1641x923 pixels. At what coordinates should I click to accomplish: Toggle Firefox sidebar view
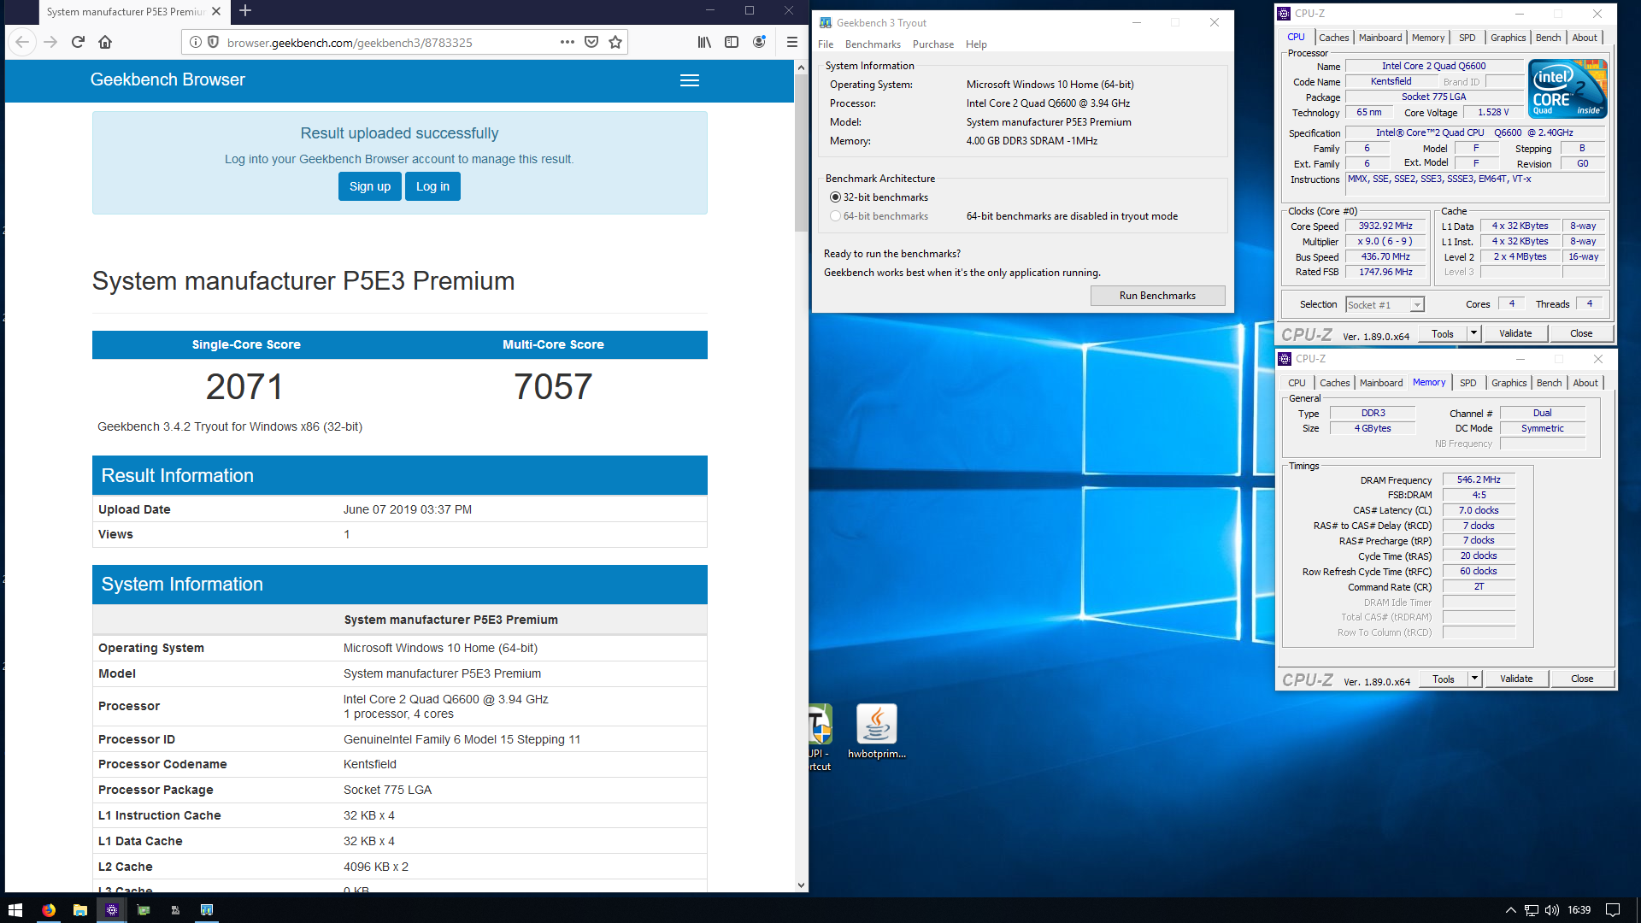[732, 42]
